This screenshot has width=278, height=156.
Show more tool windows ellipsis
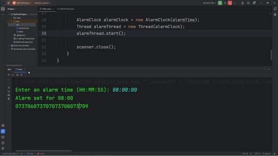click(3, 15)
